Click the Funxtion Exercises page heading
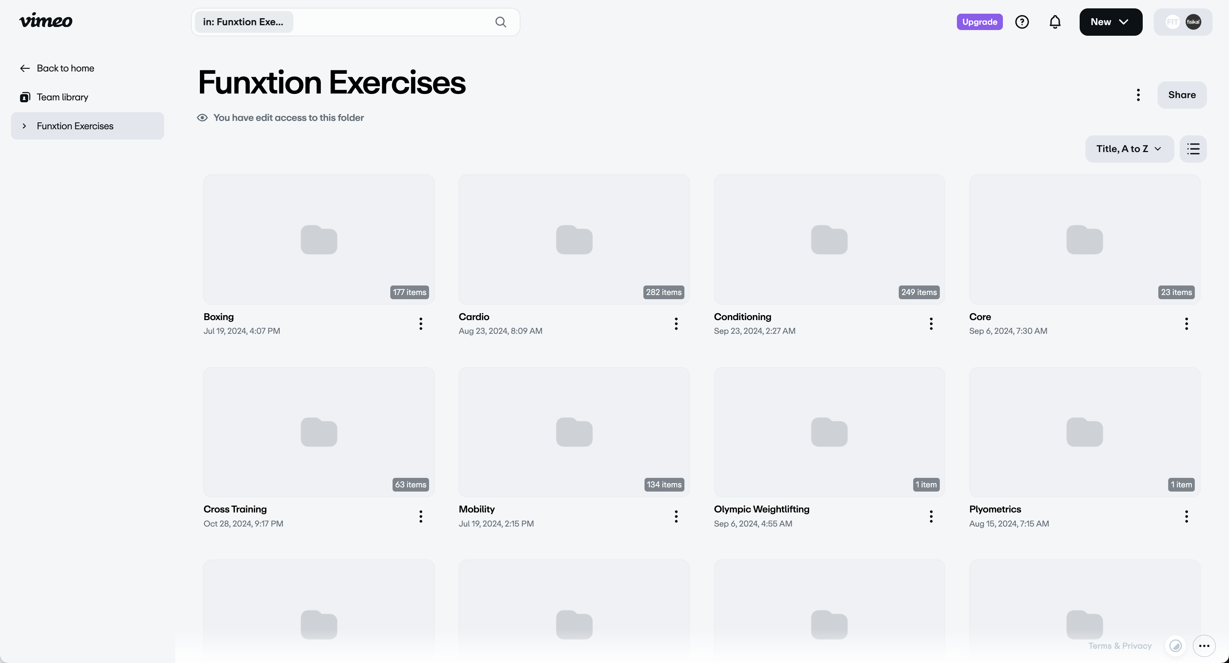Screen dimensions: 1229x663 tap(332, 82)
